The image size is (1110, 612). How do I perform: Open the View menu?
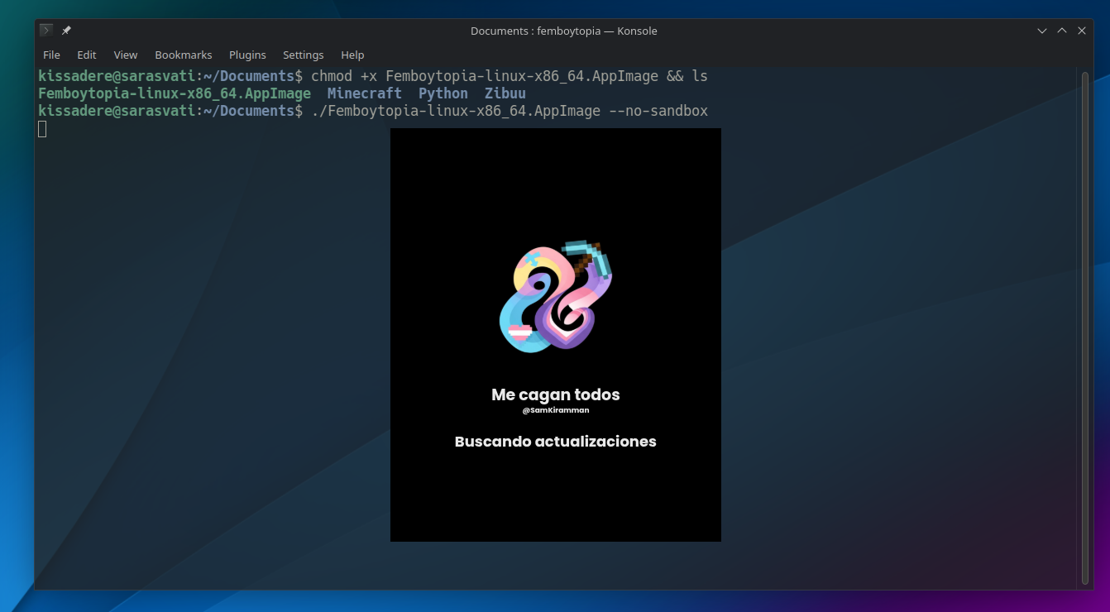pyautogui.click(x=126, y=55)
